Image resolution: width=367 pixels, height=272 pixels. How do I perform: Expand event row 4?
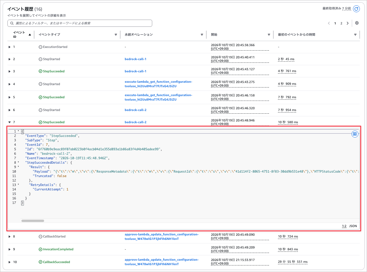pyautogui.click(x=10, y=84)
